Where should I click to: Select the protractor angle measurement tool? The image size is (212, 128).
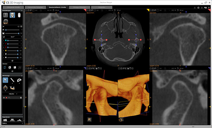click(19, 80)
